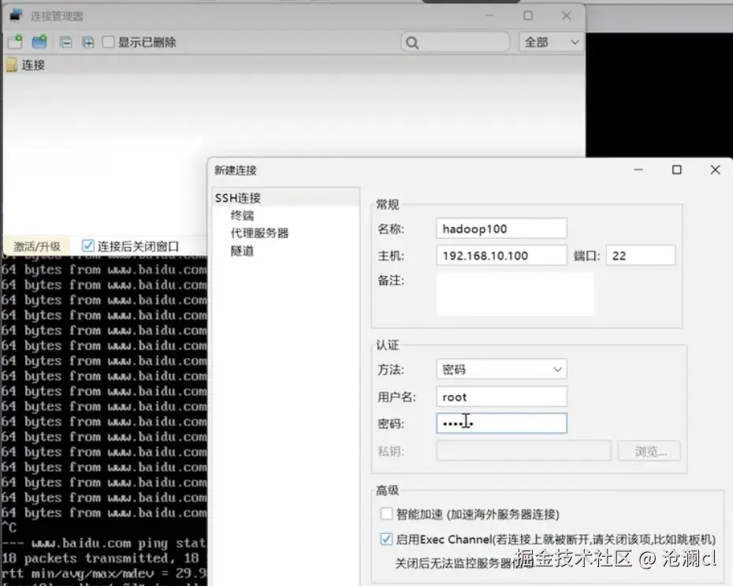Maximize the 新建连接 dialog

click(x=676, y=170)
